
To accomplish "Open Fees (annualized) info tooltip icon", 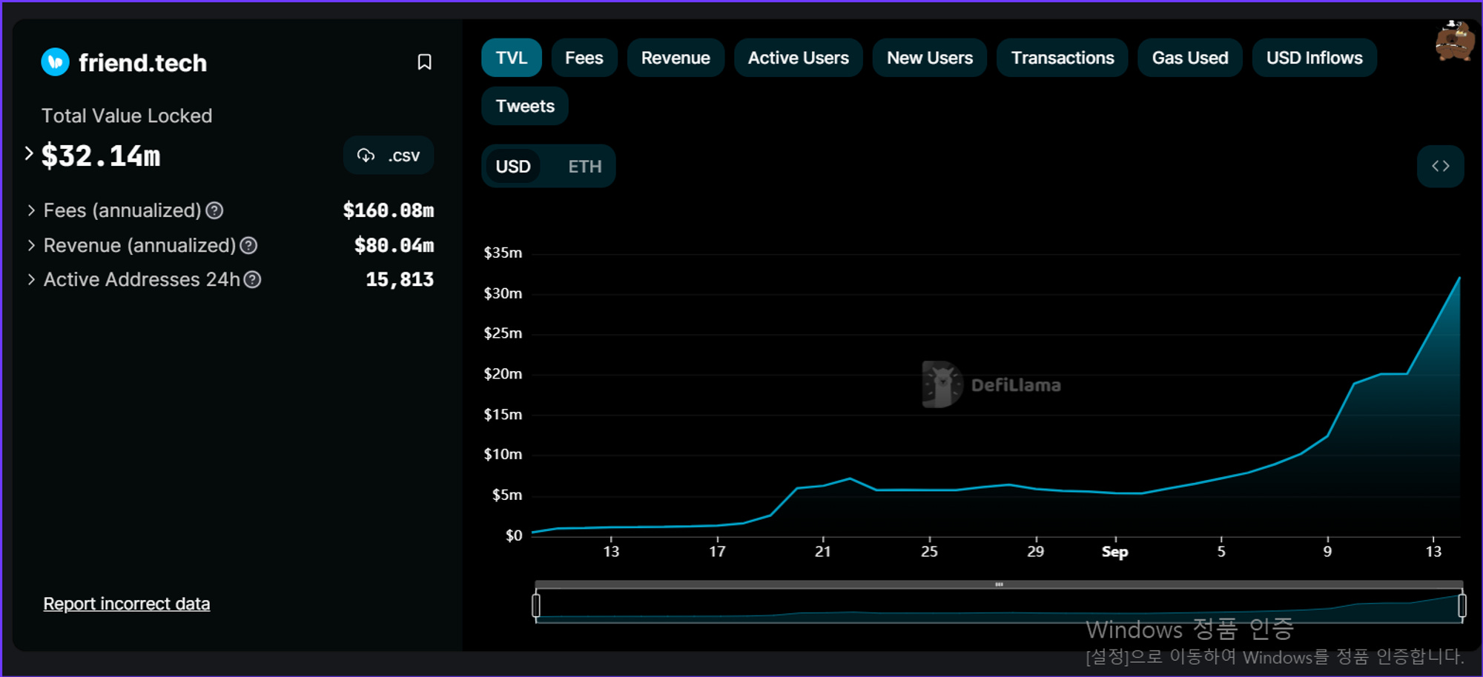I will tap(214, 211).
